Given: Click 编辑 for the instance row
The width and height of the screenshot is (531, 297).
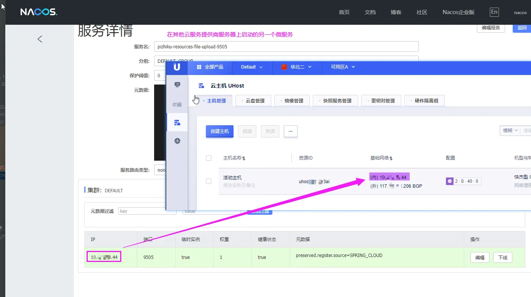Looking at the screenshot, I should (x=480, y=258).
